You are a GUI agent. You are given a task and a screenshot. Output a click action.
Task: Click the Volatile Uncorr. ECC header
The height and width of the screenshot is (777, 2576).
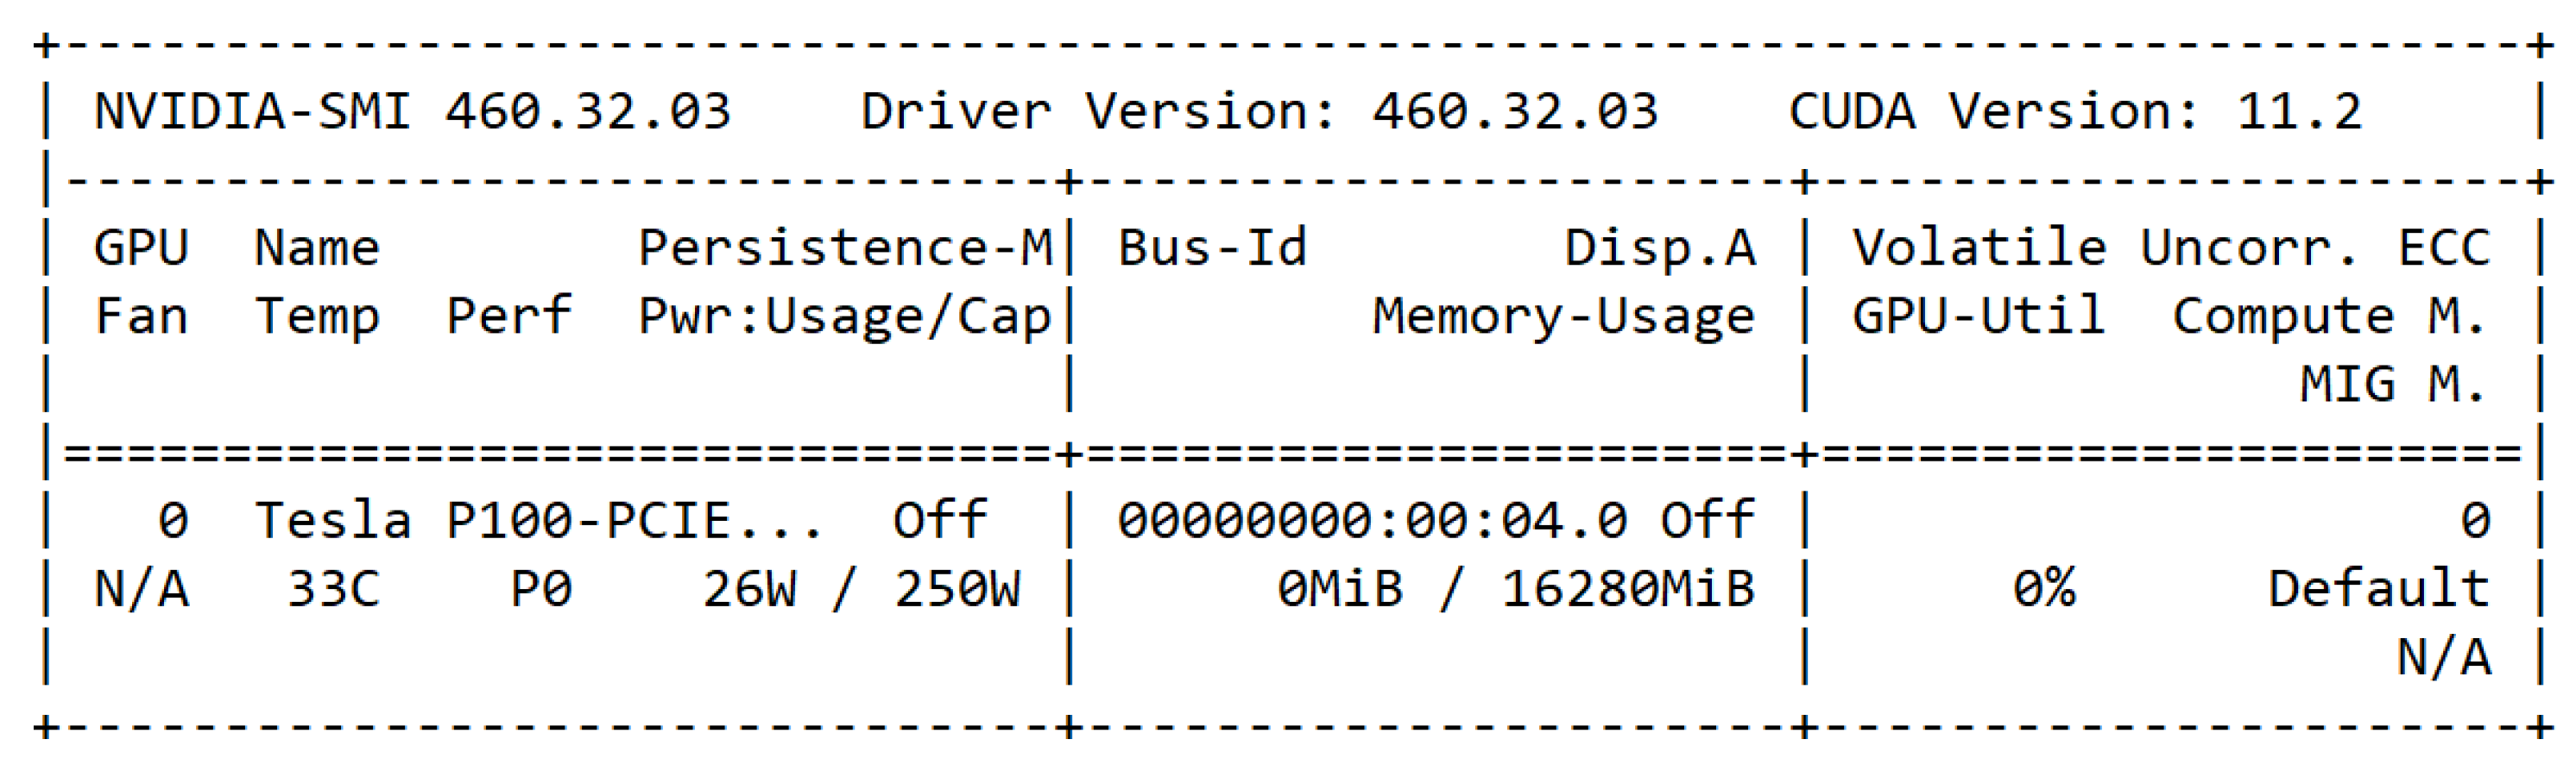point(2170,248)
